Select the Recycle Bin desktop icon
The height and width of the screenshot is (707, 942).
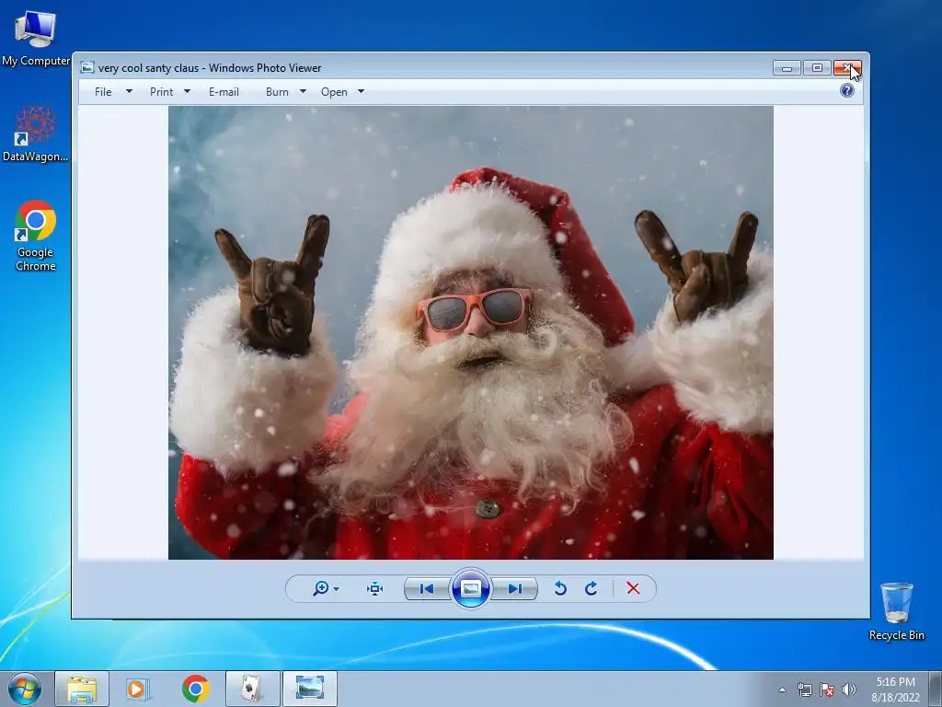point(896,611)
